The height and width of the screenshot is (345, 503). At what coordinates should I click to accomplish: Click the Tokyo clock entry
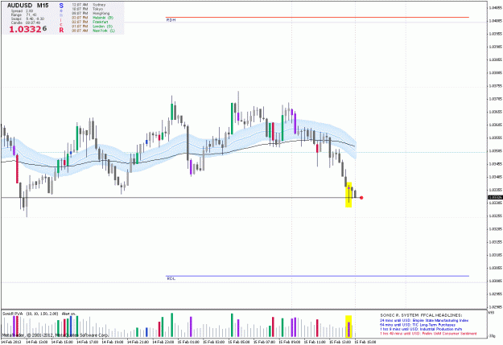(x=87, y=9)
